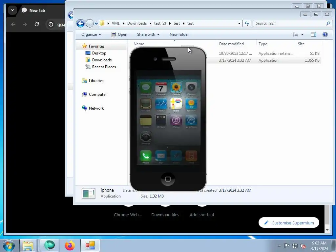This screenshot has width=336, height=252.
Task: Select VM1 in address breadcrumb
Action: pyautogui.click(x=115, y=23)
